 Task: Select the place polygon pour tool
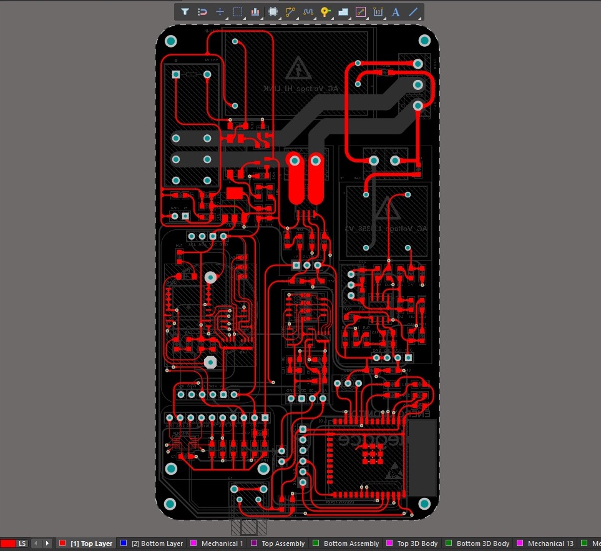point(343,12)
